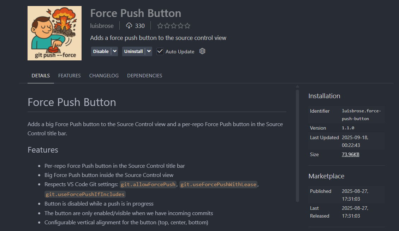399x231 pixels.
Task: Click the Force Push Button extension logo
Action: click(x=54, y=33)
